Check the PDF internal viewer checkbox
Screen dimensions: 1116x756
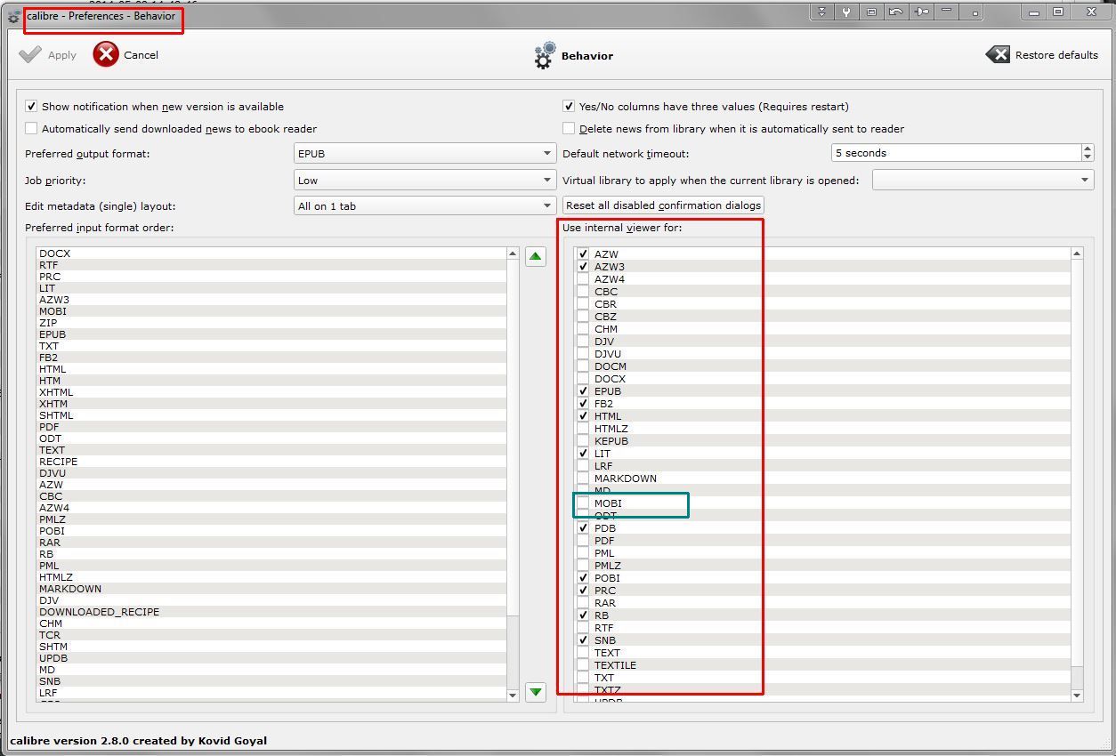(x=583, y=541)
